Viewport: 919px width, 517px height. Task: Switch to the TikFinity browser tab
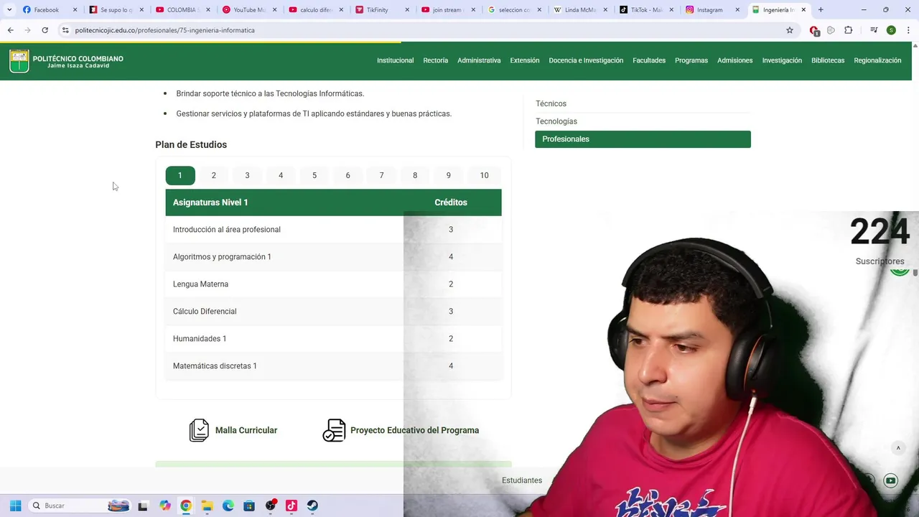coord(383,10)
